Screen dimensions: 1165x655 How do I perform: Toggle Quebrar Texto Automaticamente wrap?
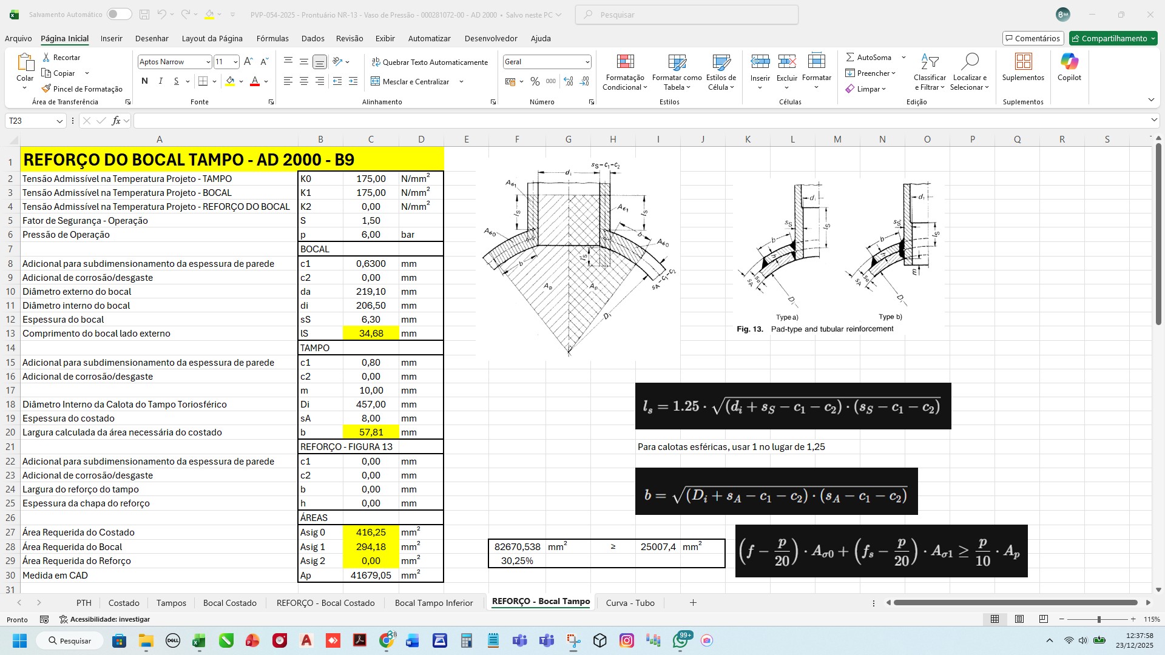click(430, 62)
